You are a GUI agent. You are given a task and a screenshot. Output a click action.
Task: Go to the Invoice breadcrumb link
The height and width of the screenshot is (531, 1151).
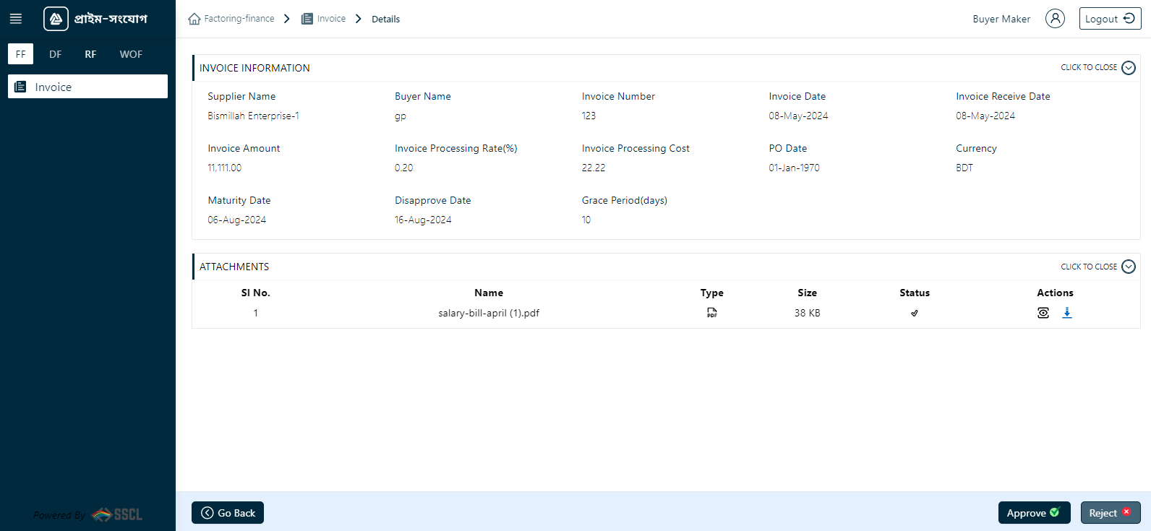pyautogui.click(x=331, y=19)
